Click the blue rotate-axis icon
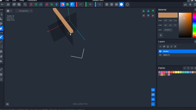The height and width of the screenshot is (110, 196). [41, 5]
